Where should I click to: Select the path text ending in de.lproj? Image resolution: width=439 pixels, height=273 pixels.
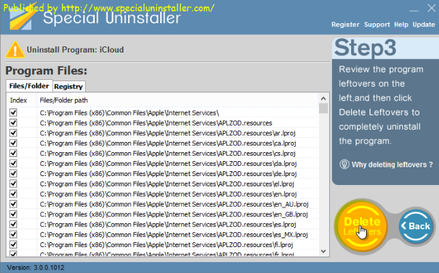pyautogui.click(x=168, y=173)
